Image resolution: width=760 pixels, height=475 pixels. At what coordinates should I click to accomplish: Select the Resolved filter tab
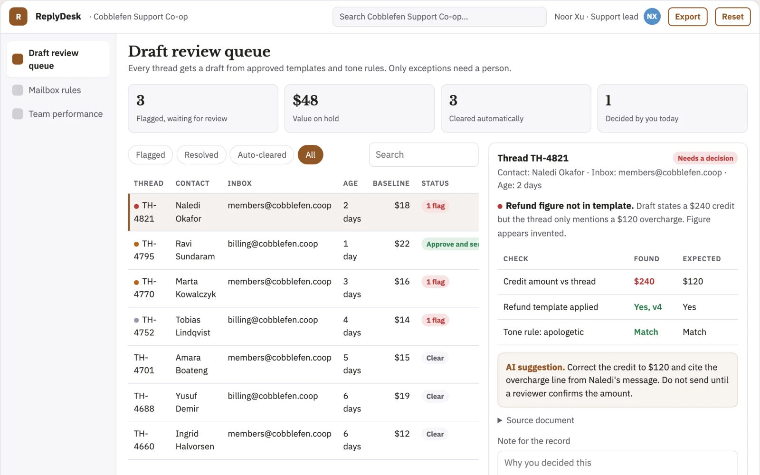point(201,155)
